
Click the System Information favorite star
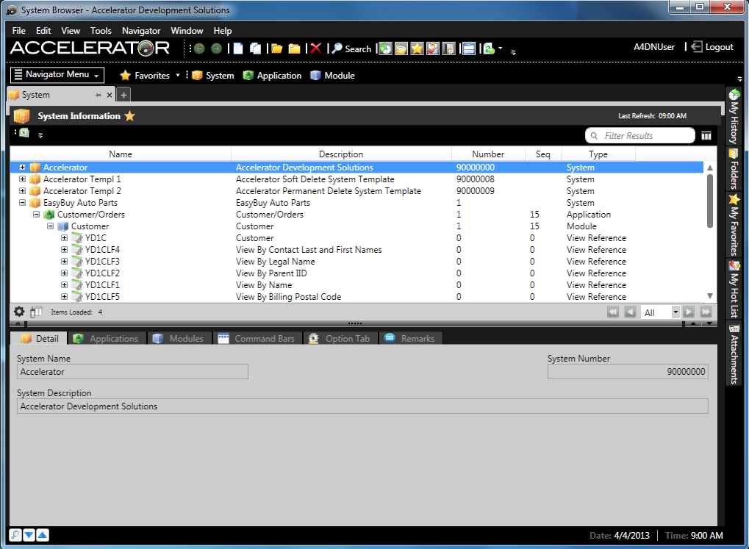[x=129, y=116]
